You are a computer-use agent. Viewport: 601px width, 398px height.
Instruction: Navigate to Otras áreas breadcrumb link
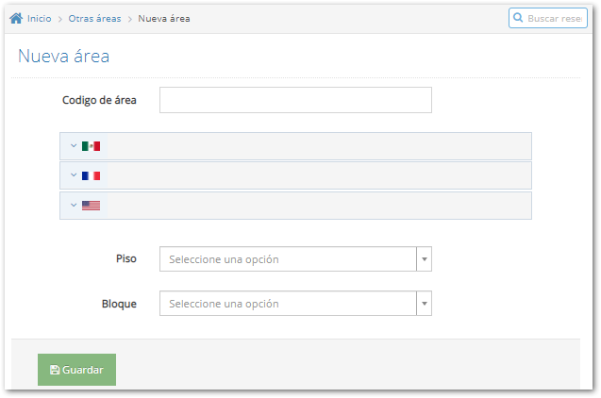pyautogui.click(x=94, y=19)
